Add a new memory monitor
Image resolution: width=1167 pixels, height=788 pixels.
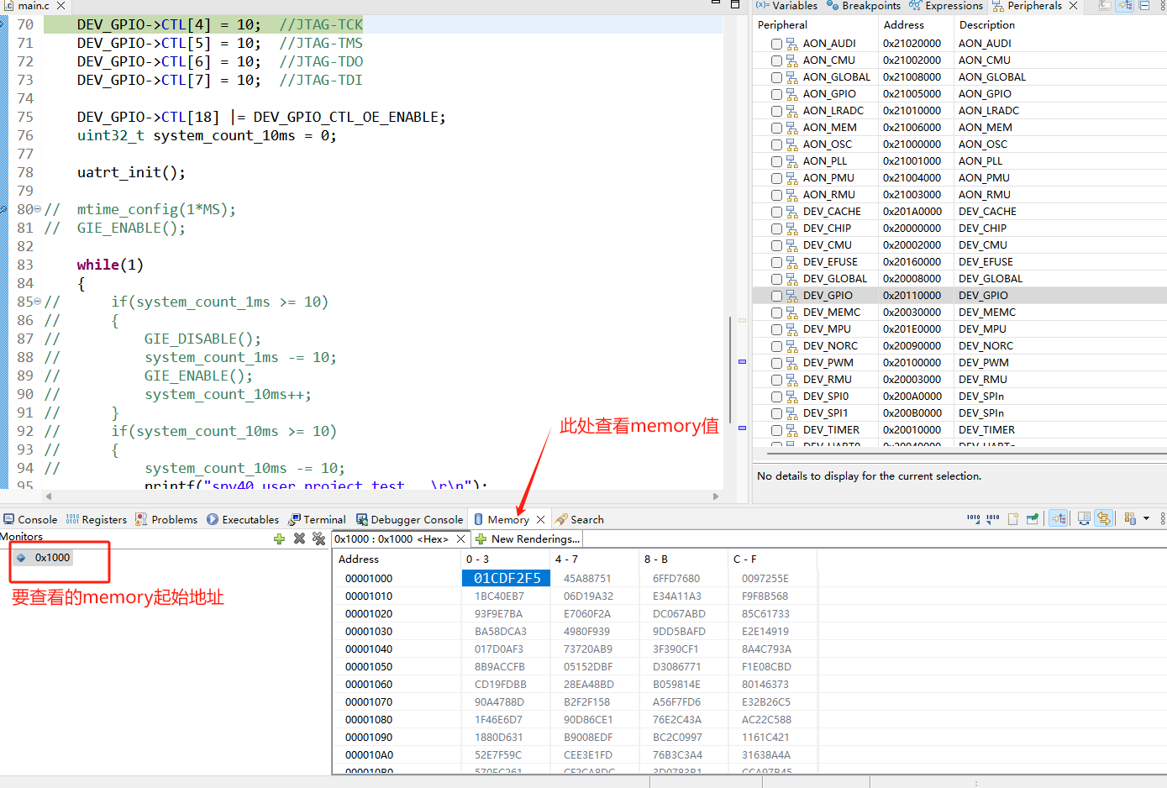point(279,538)
